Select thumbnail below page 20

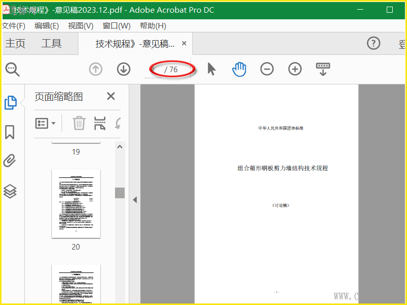pos(76,284)
